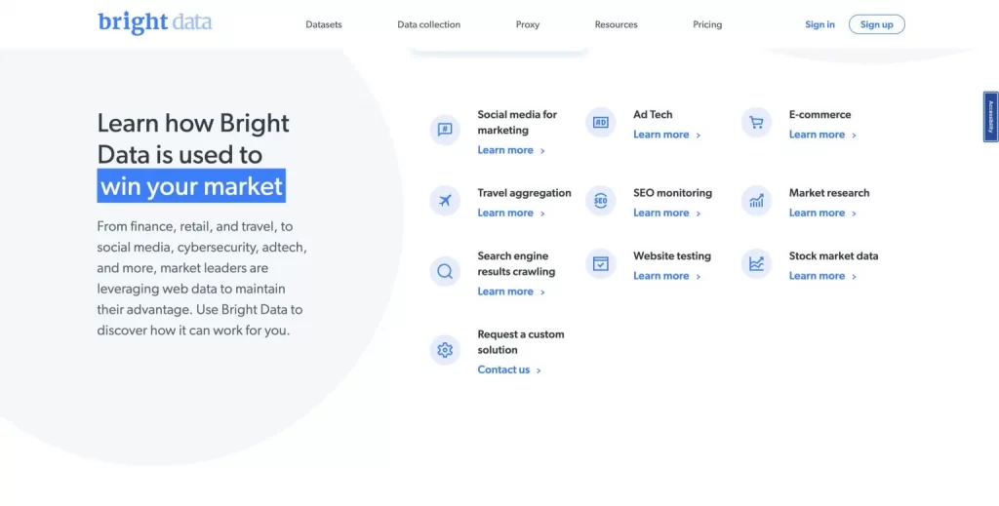This screenshot has width=999, height=506.
Task: Click the Sign in link
Action: click(x=819, y=24)
